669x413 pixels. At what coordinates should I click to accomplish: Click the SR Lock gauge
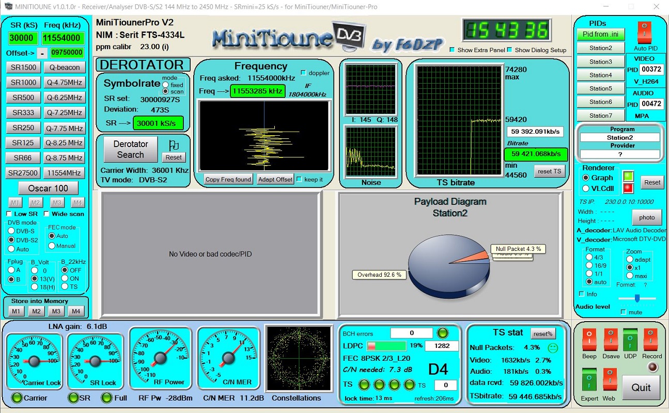coord(96,361)
